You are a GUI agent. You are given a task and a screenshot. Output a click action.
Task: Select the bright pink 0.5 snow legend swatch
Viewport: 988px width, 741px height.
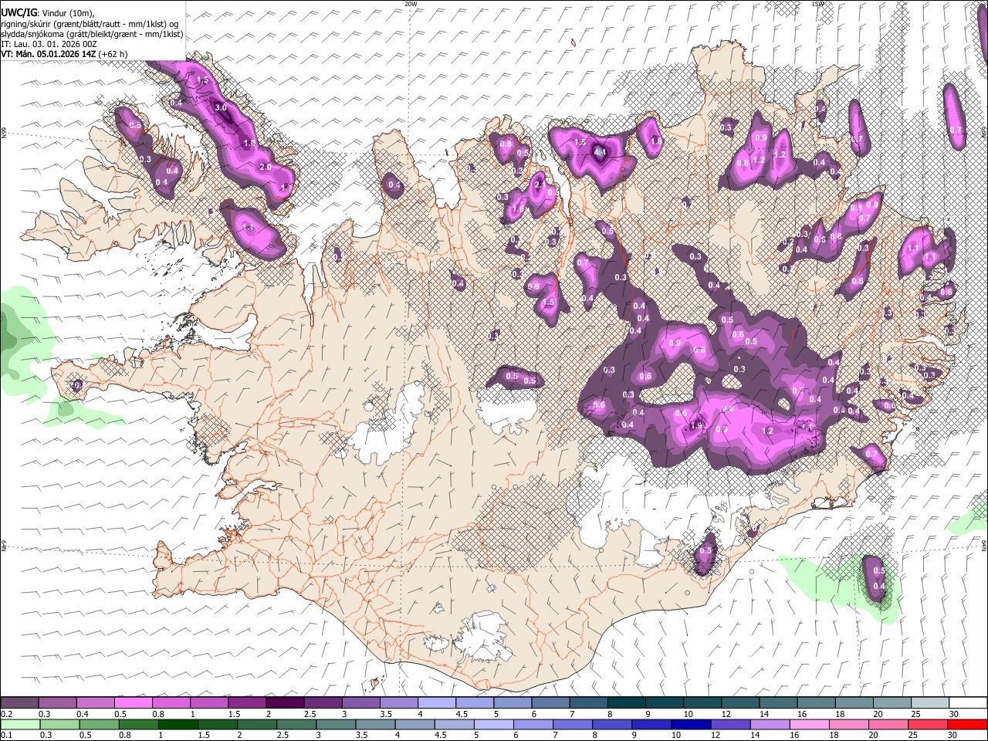[x=133, y=703]
